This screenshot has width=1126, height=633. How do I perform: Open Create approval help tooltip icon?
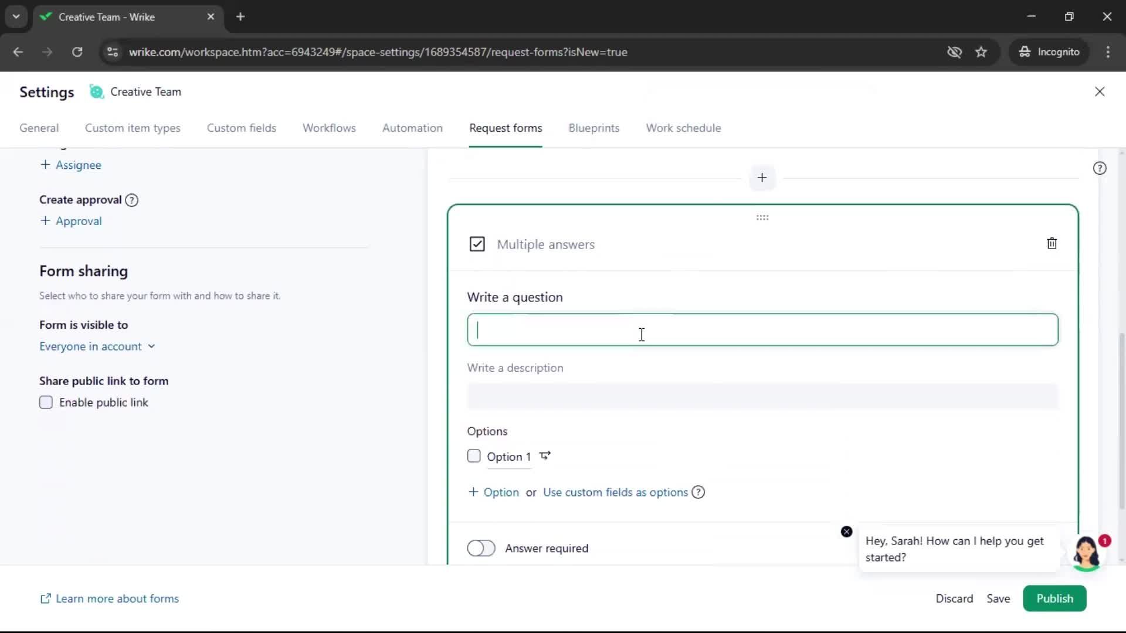point(132,200)
